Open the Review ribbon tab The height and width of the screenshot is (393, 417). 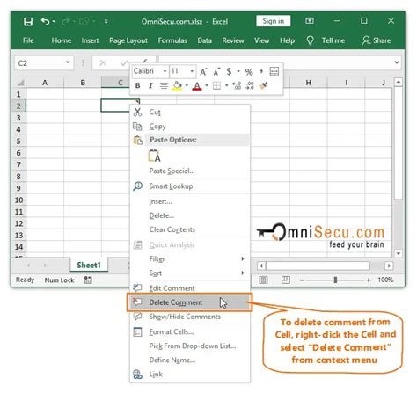233,40
